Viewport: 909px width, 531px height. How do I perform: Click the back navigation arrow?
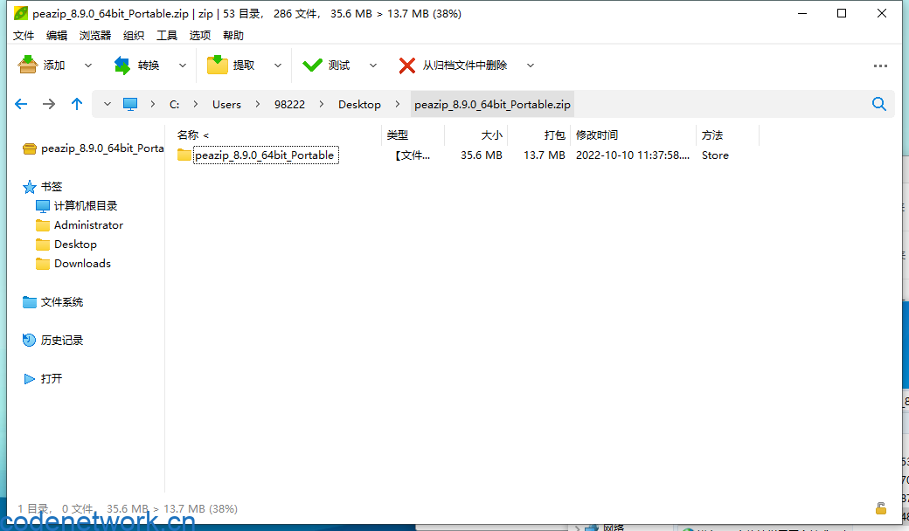21,103
